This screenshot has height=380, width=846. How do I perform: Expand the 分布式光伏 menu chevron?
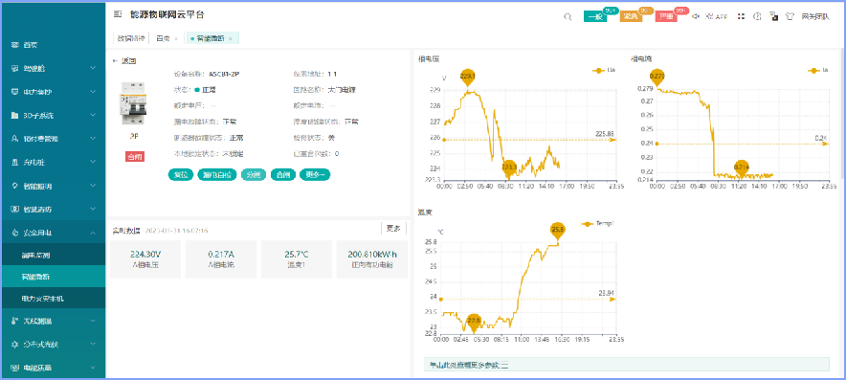click(x=93, y=344)
